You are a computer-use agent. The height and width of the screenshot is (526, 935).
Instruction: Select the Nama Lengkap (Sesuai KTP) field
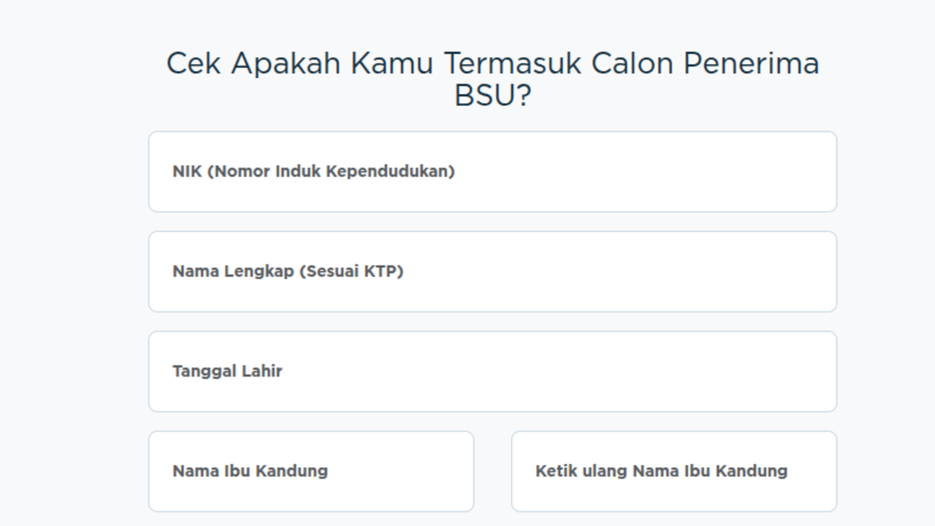click(491, 271)
